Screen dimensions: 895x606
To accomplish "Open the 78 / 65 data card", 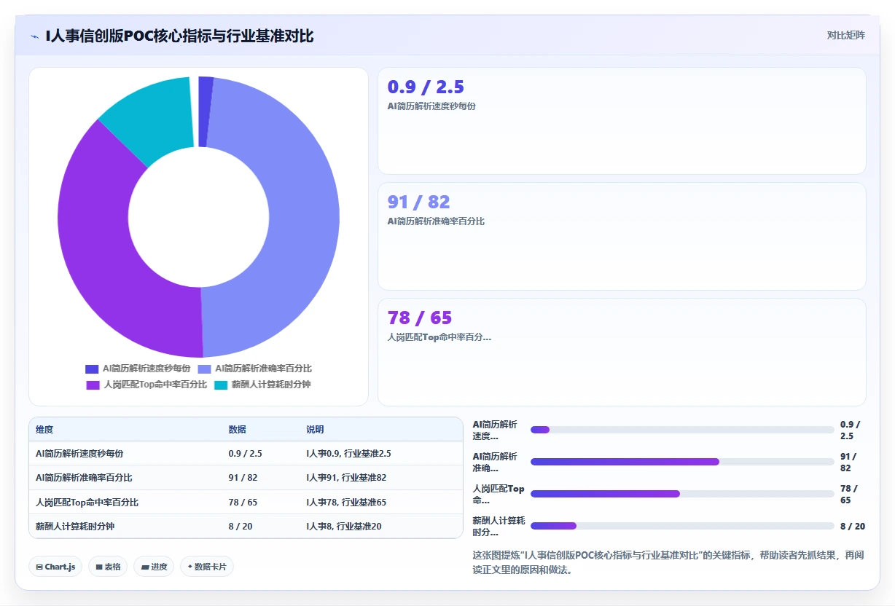I will (622, 352).
